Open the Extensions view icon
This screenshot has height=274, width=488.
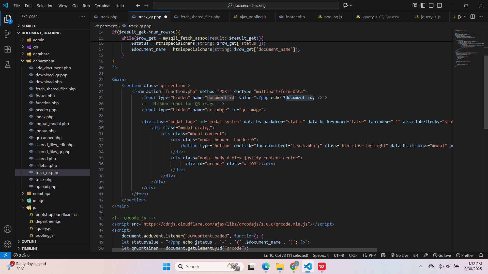click(8, 49)
